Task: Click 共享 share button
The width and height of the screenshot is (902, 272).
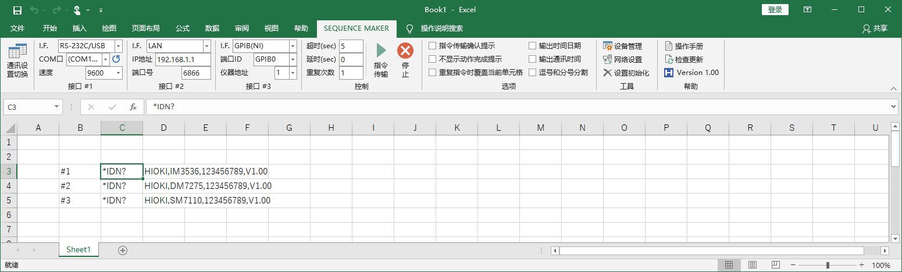Action: pyautogui.click(x=875, y=28)
